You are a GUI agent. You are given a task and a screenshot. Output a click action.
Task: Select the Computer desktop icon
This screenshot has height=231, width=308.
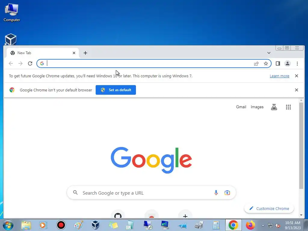tap(12, 13)
